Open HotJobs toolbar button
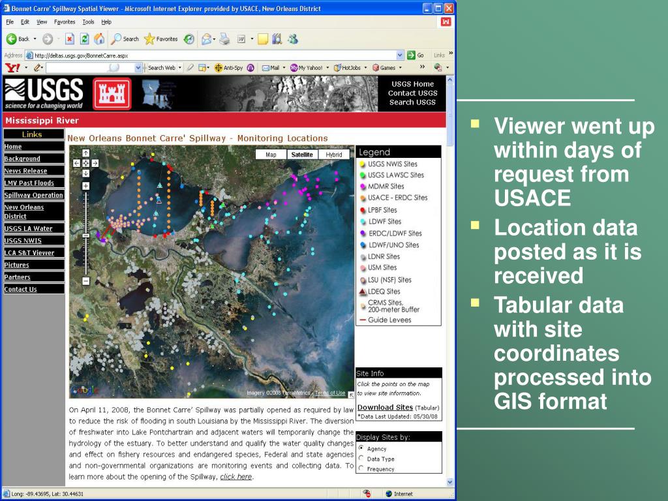 pyautogui.click(x=347, y=68)
